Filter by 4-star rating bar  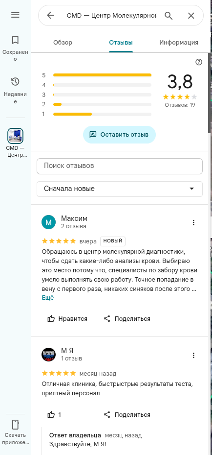point(97,85)
